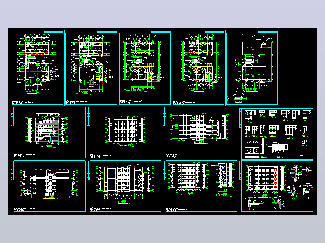Click the note text at bottom of first floor sheet
The height and width of the screenshot is (243, 325).
pyautogui.click(x=23, y=102)
